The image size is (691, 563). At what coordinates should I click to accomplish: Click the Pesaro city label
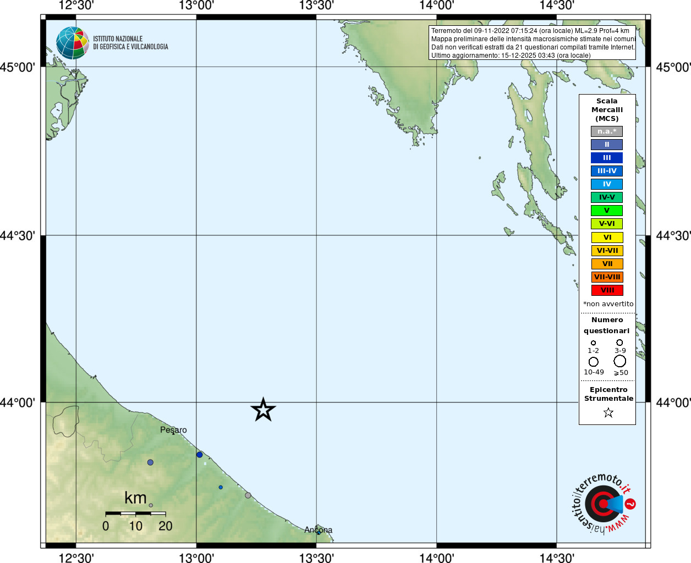tap(173, 430)
